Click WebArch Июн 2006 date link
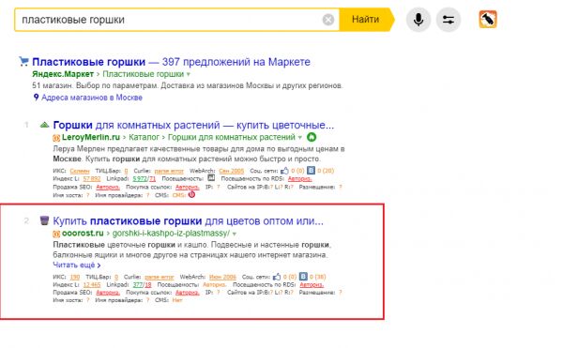This screenshot has height=348, width=563. [222, 277]
